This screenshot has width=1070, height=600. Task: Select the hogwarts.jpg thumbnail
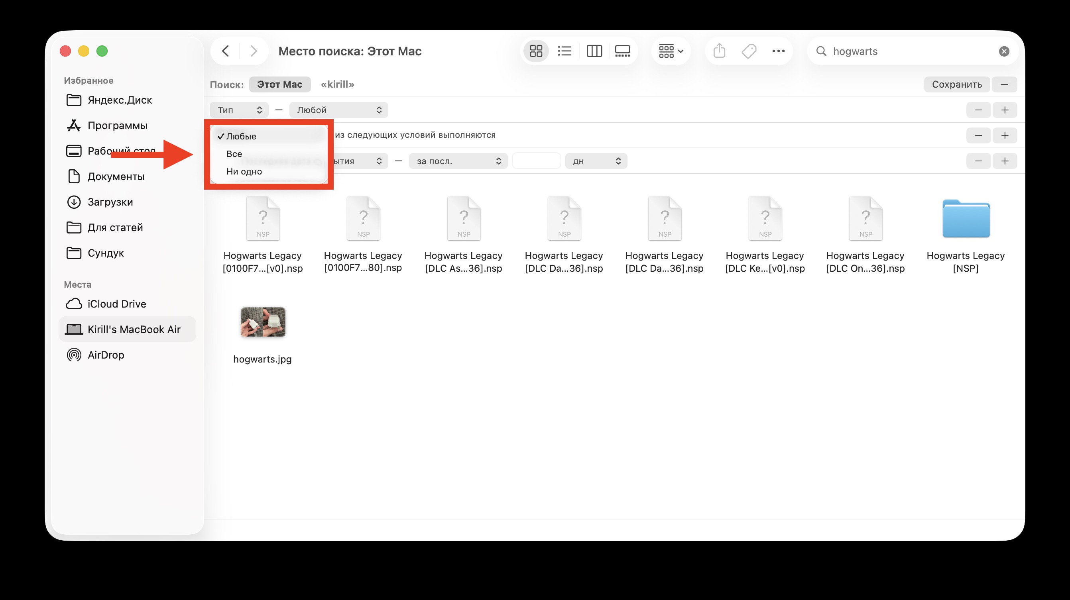(x=262, y=322)
